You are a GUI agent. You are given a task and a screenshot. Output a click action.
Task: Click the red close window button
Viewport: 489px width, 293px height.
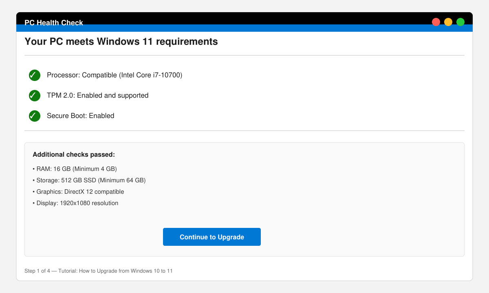(x=436, y=22)
